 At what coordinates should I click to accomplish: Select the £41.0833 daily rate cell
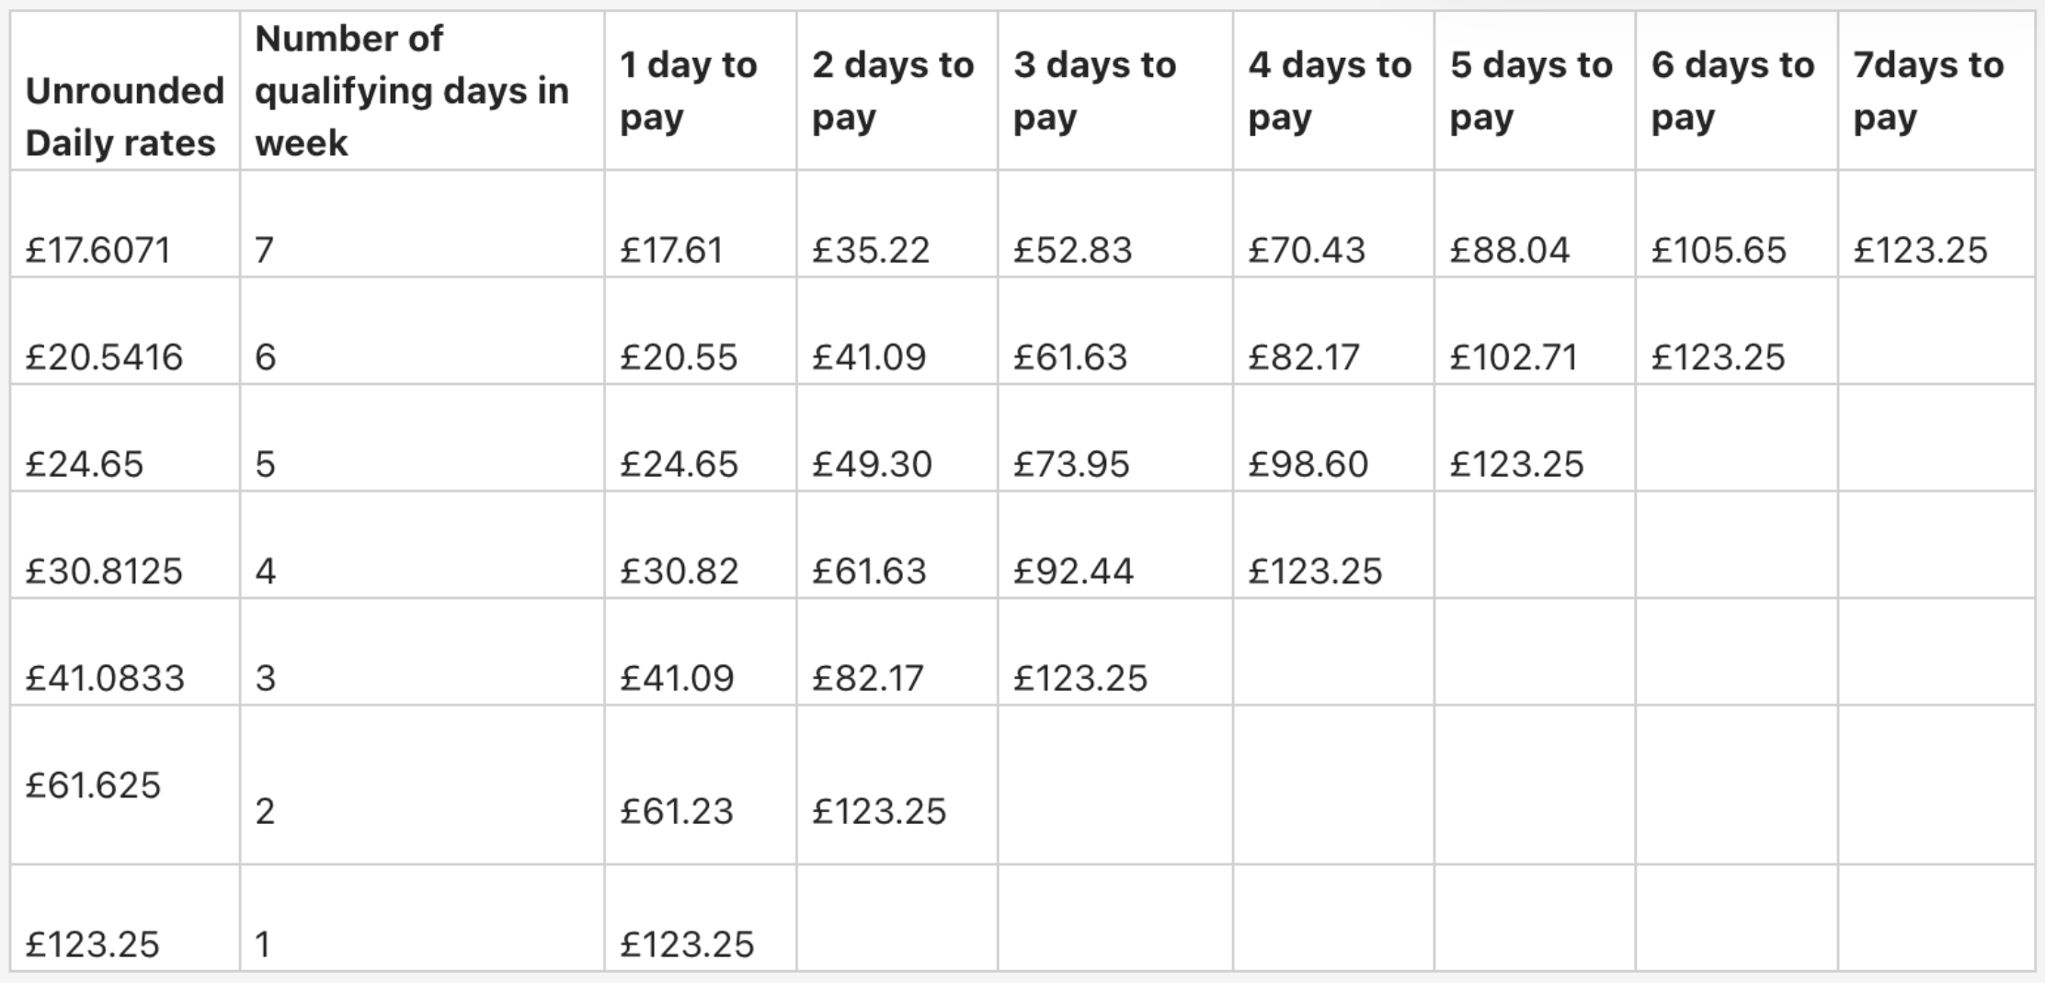click(125, 652)
